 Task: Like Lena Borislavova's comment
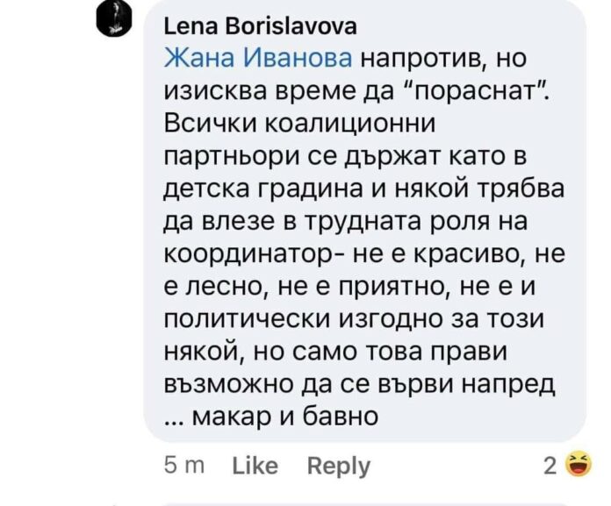(255, 465)
